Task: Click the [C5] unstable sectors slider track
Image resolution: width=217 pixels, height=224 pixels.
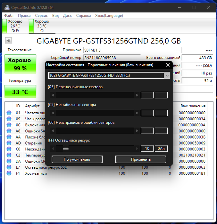Action: point(95,113)
